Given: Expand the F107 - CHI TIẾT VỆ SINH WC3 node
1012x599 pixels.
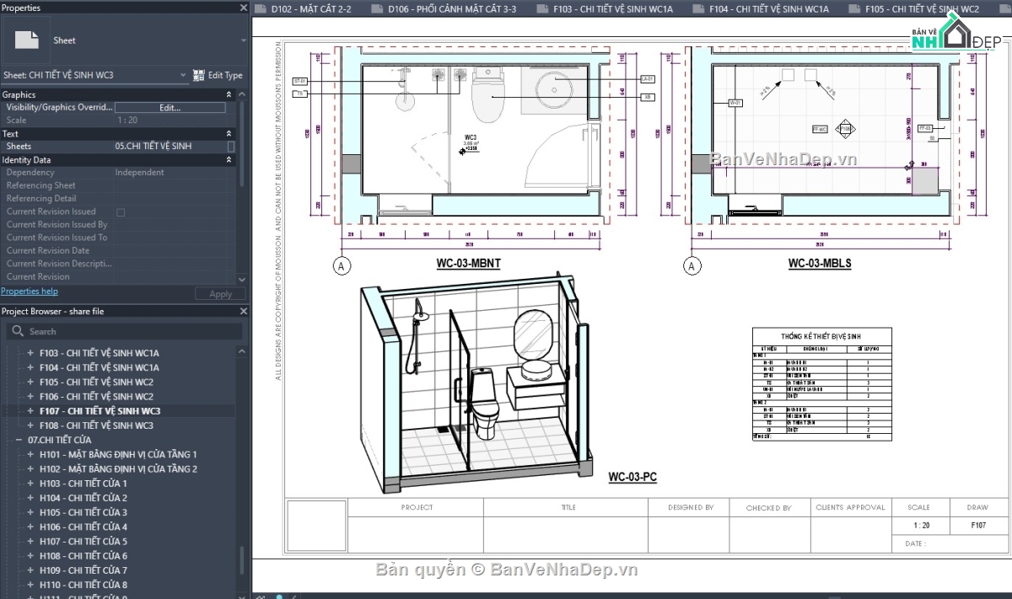Looking at the screenshot, I should tap(31, 411).
